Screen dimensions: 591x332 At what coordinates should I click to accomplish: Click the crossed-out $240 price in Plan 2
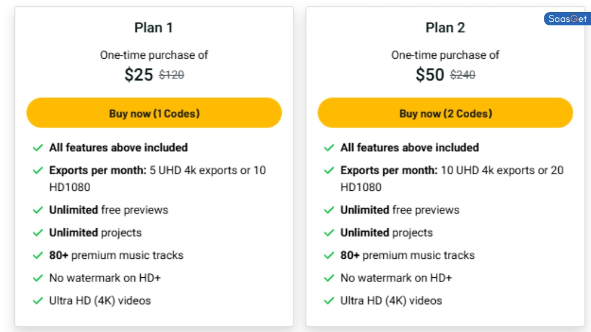(462, 75)
